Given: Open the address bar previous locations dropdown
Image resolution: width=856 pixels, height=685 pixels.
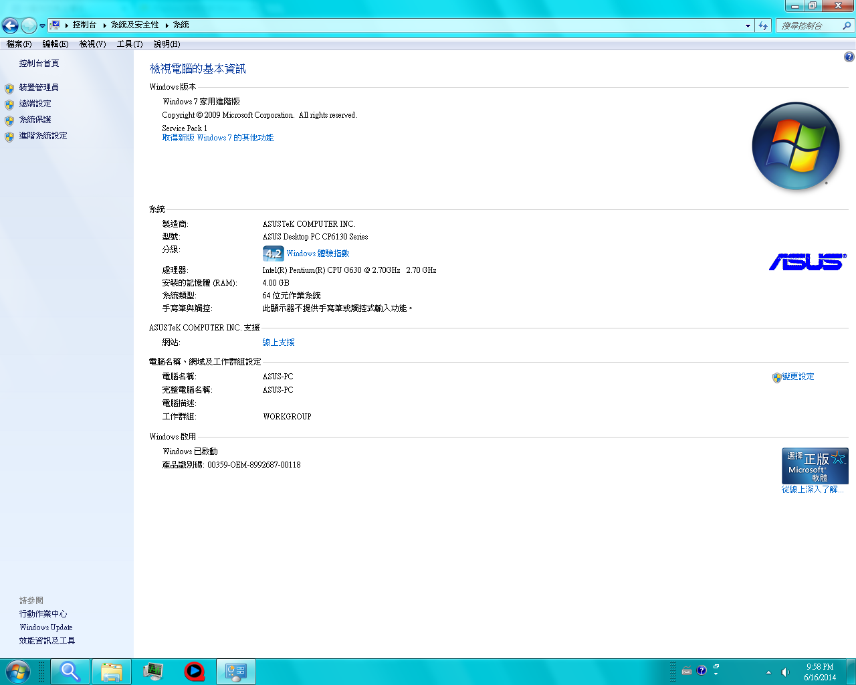Looking at the screenshot, I should click(x=748, y=25).
